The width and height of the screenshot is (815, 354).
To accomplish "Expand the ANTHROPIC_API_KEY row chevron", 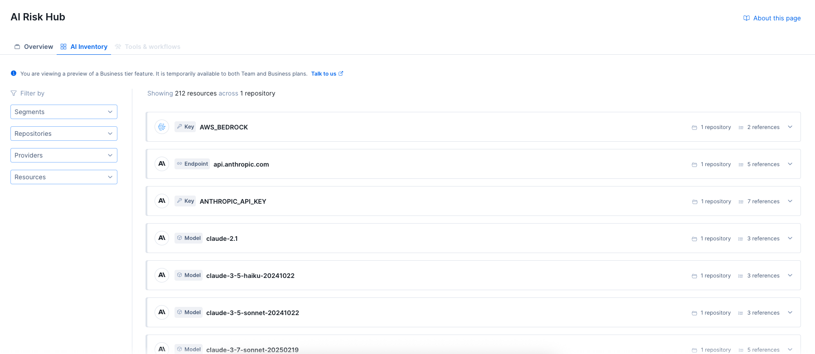I will 790,201.
